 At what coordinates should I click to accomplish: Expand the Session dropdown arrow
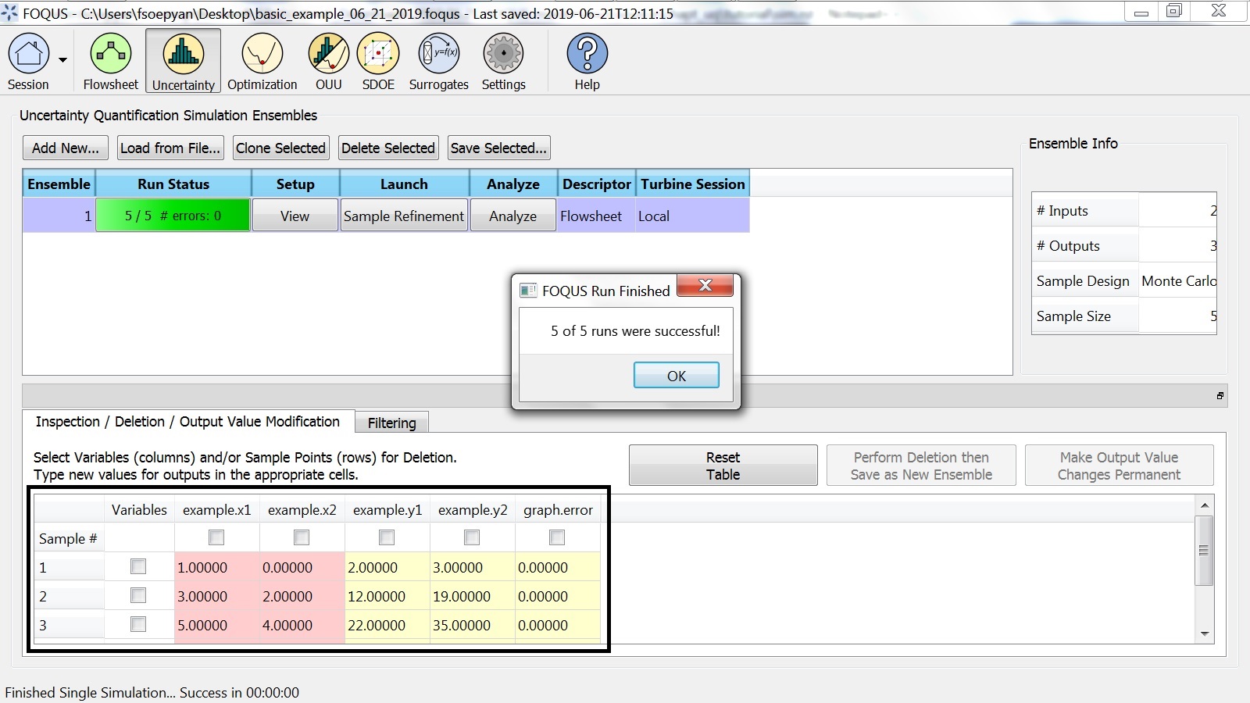click(x=62, y=60)
